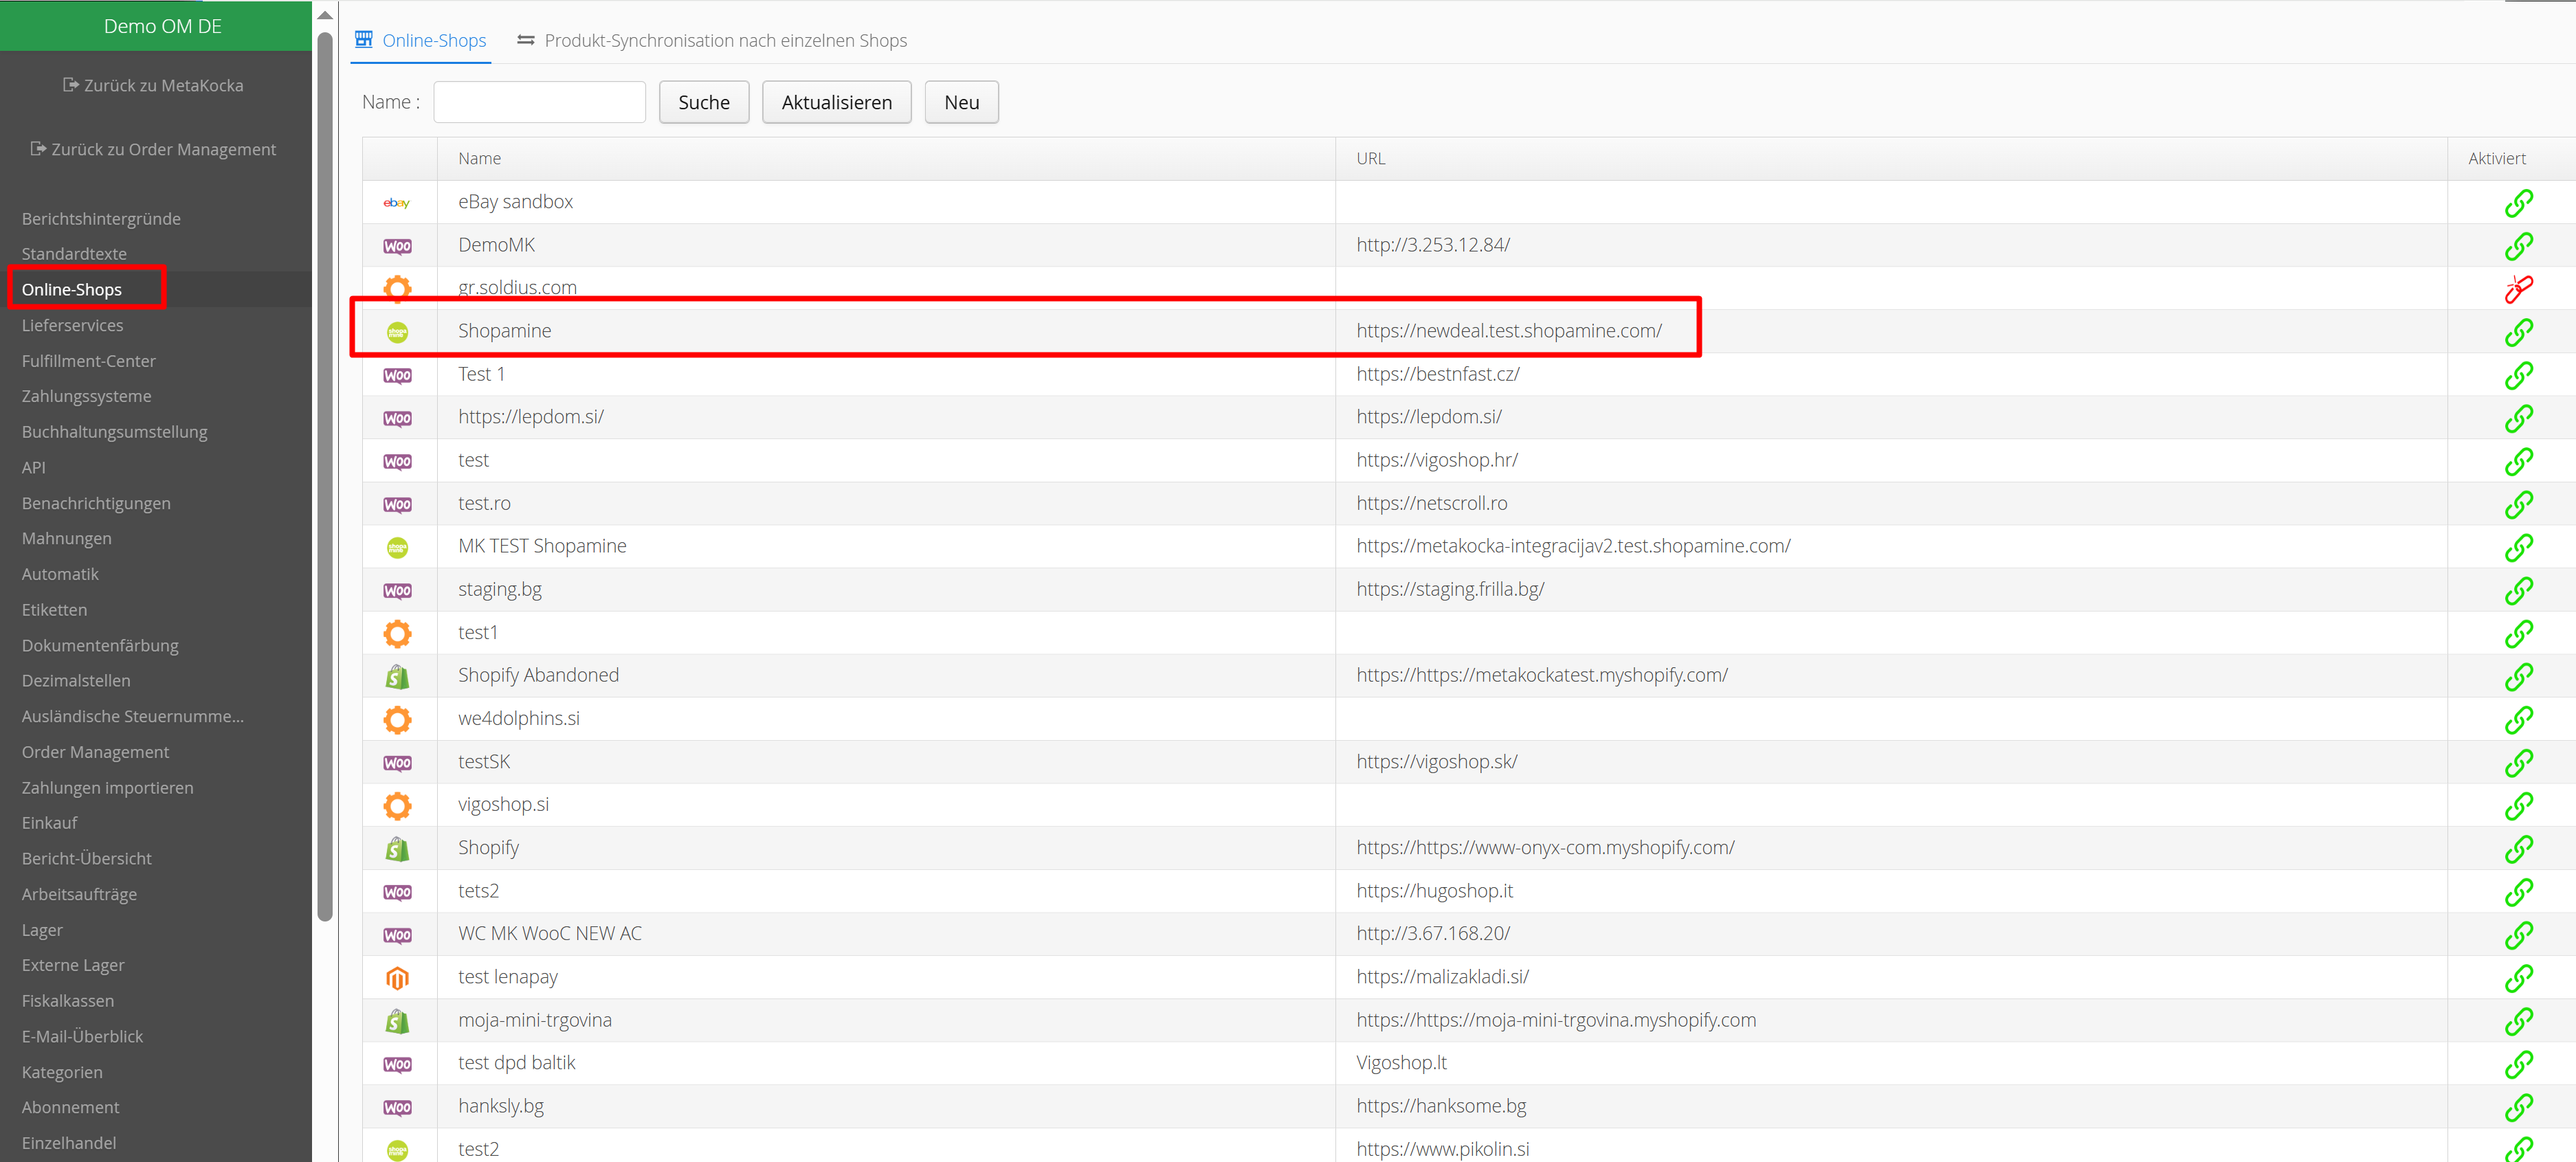Click the green Shopamine icon for MK TEST Shopamine
2576x1162 pixels.
coord(397,547)
